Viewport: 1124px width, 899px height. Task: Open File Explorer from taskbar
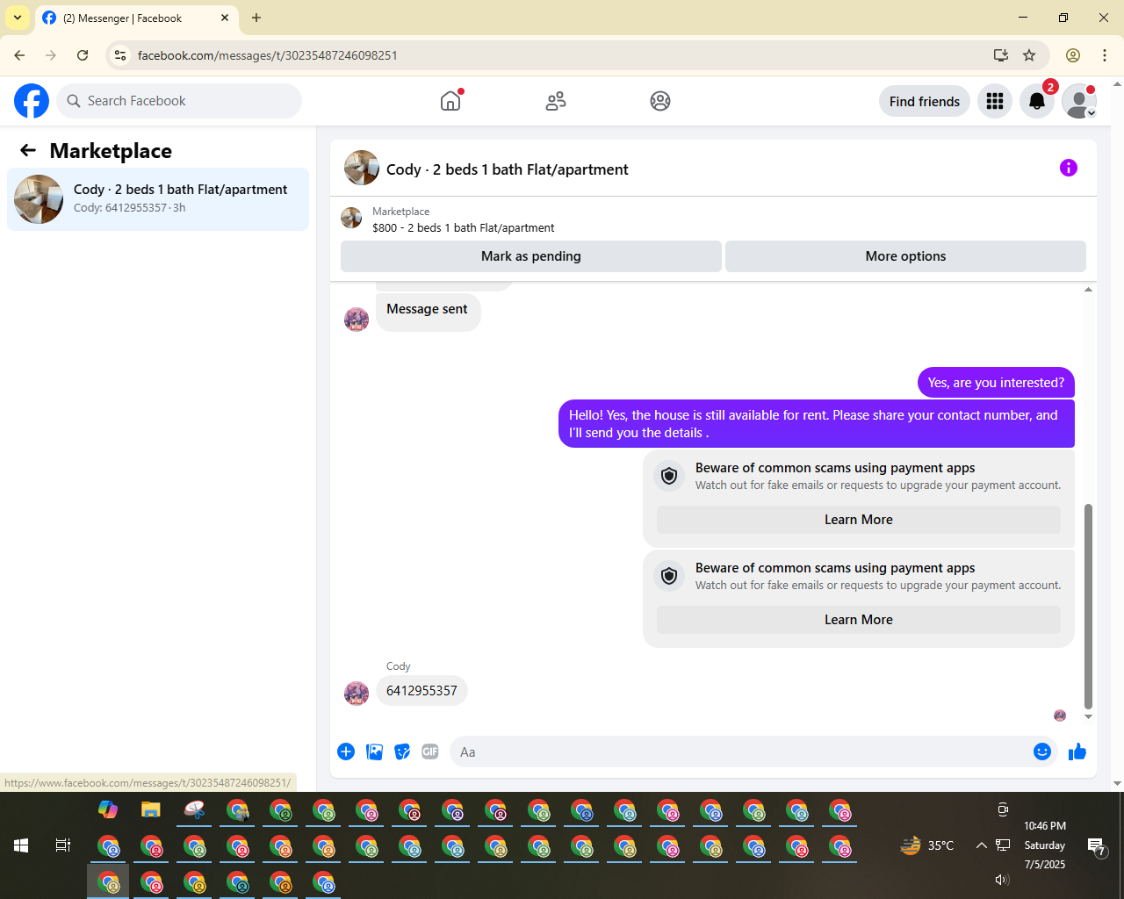(x=151, y=809)
